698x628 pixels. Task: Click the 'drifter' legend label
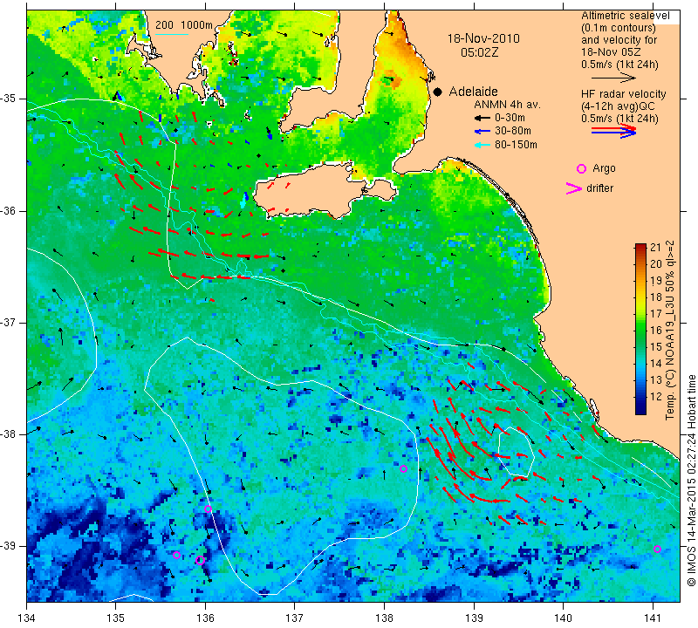[599, 188]
